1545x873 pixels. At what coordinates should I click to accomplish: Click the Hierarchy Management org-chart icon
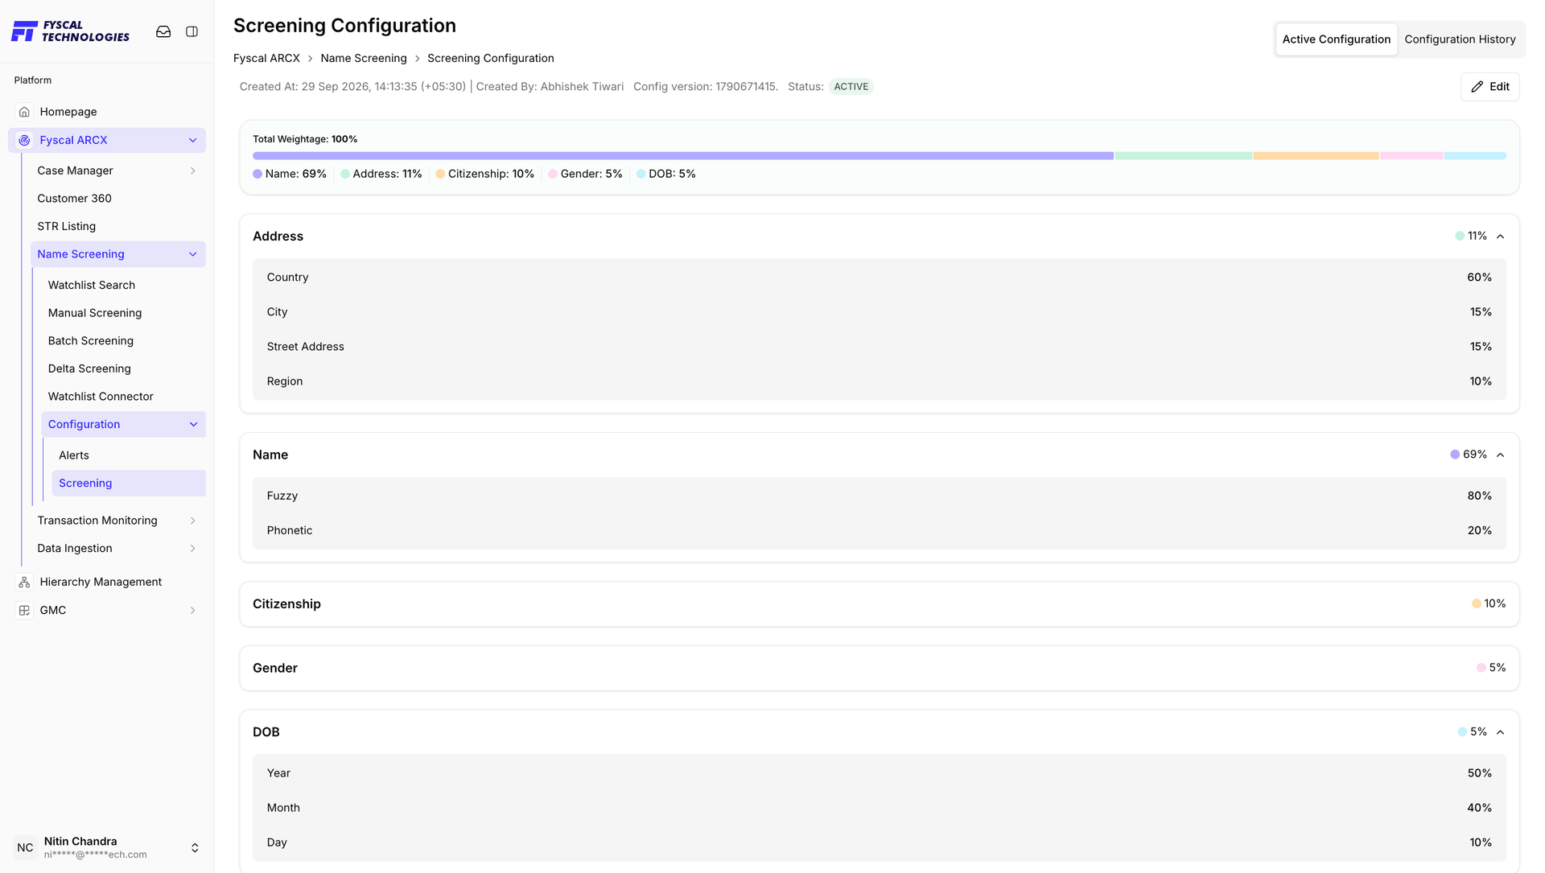point(24,582)
